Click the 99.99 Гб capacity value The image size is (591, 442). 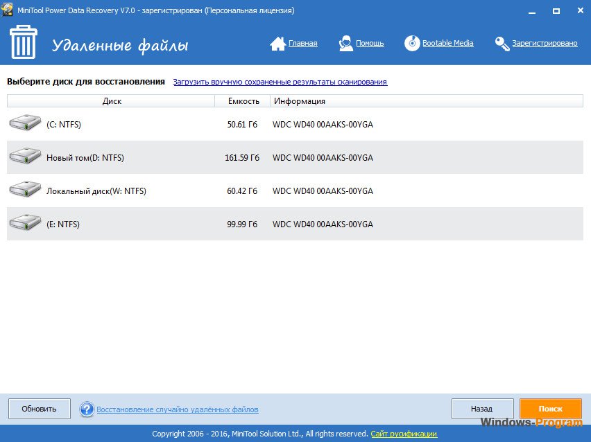tap(242, 224)
